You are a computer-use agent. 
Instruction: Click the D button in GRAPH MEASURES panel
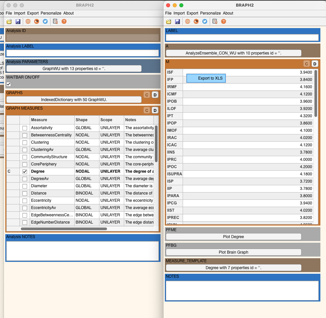[x=155, y=110]
